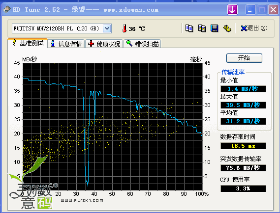Click the maximize button in title bar
The image size is (280, 213).
point(262,10)
